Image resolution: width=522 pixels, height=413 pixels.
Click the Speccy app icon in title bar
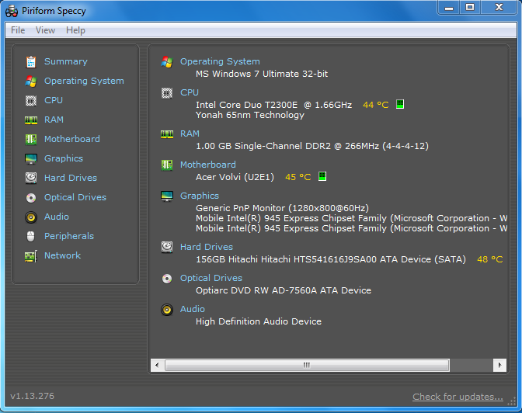tap(12, 11)
